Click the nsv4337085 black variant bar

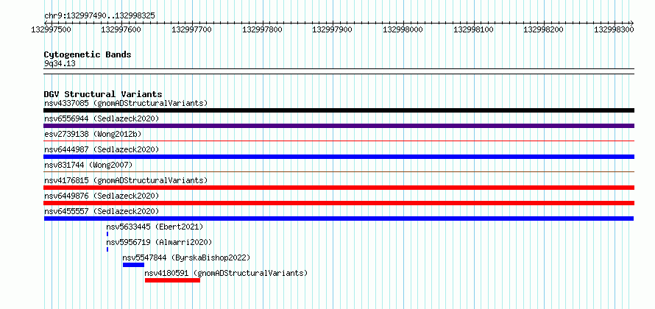click(339, 110)
